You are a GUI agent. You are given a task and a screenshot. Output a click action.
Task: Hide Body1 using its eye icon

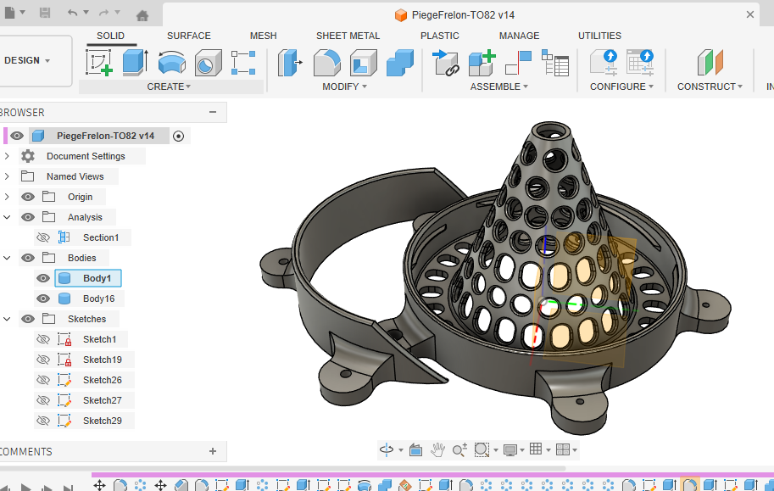coord(42,278)
